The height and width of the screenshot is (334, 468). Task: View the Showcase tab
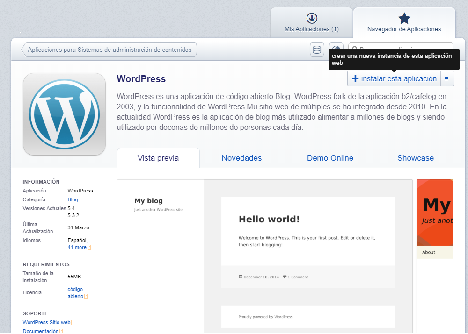(416, 158)
